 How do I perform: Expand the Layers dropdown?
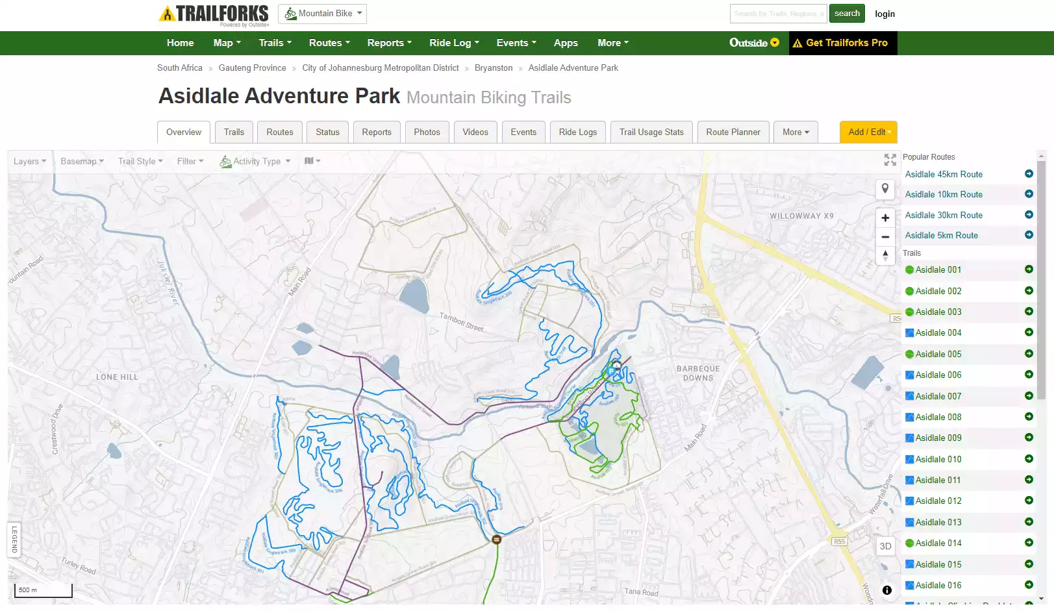click(x=30, y=162)
